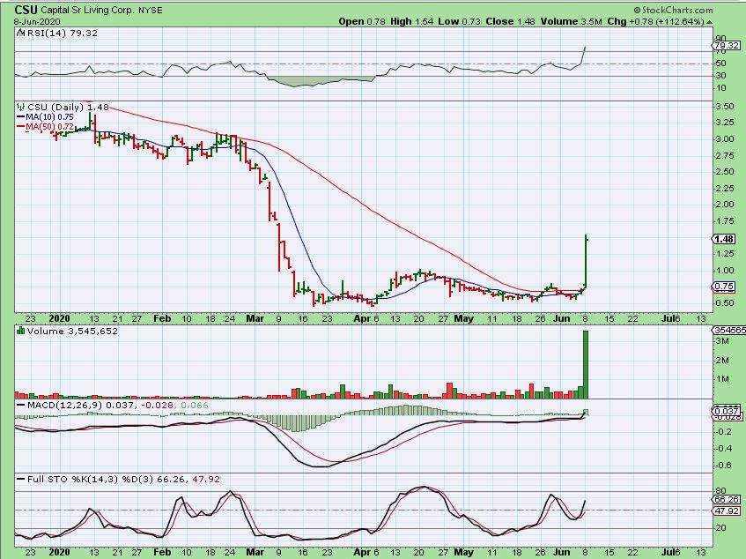
Task: Click the 0.75 moving average price tag
Action: tap(724, 287)
